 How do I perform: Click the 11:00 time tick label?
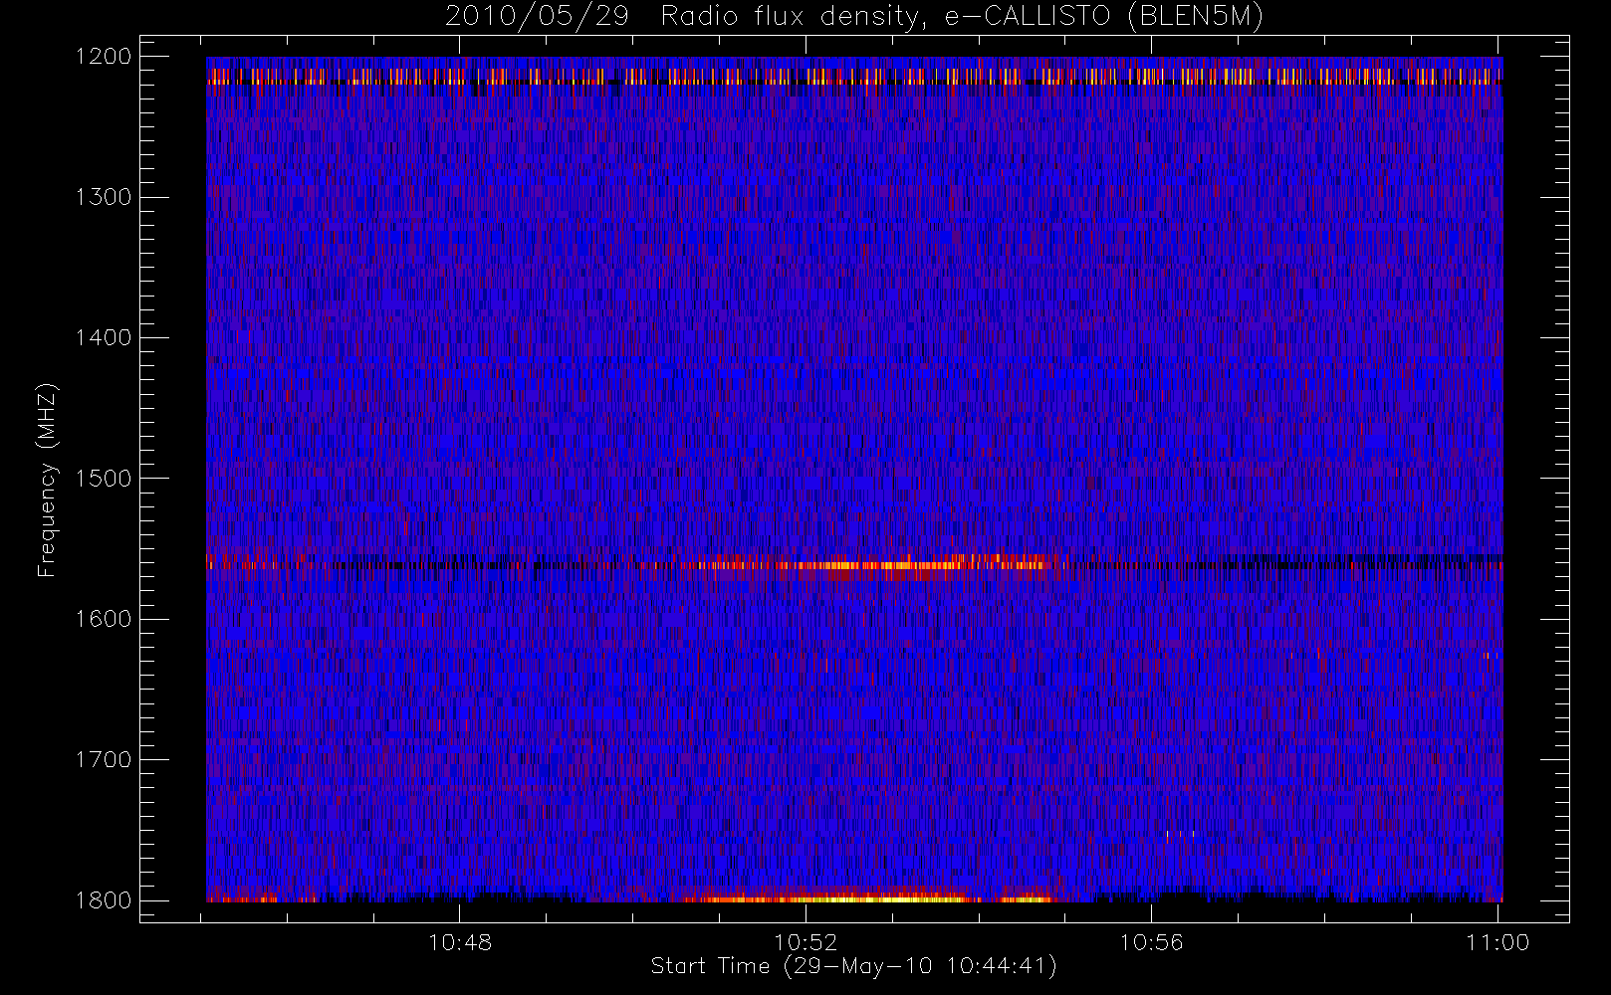tap(1497, 942)
